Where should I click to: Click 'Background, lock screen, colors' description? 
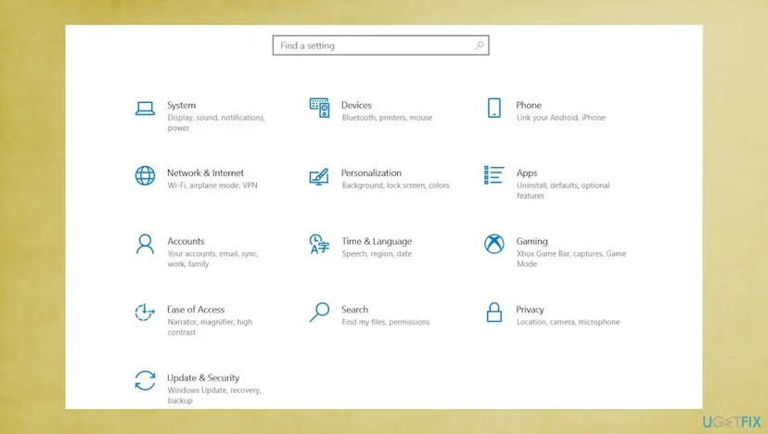click(395, 185)
